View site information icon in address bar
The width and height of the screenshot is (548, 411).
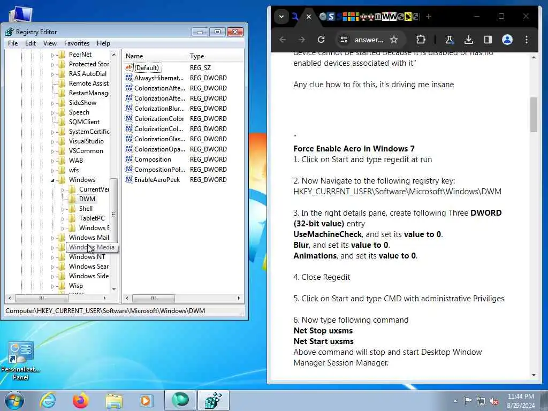[x=344, y=40]
